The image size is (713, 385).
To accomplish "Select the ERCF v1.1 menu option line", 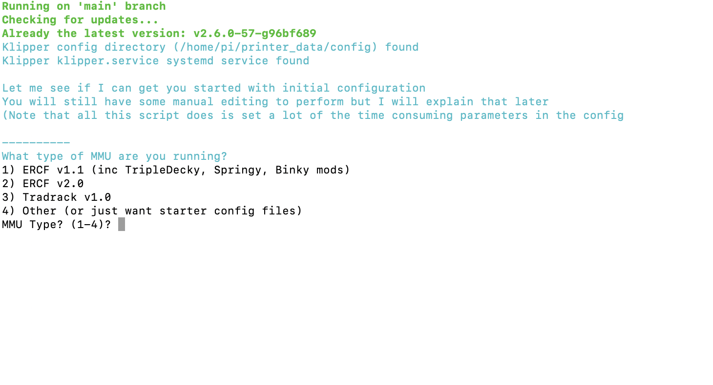I will 176,170.
